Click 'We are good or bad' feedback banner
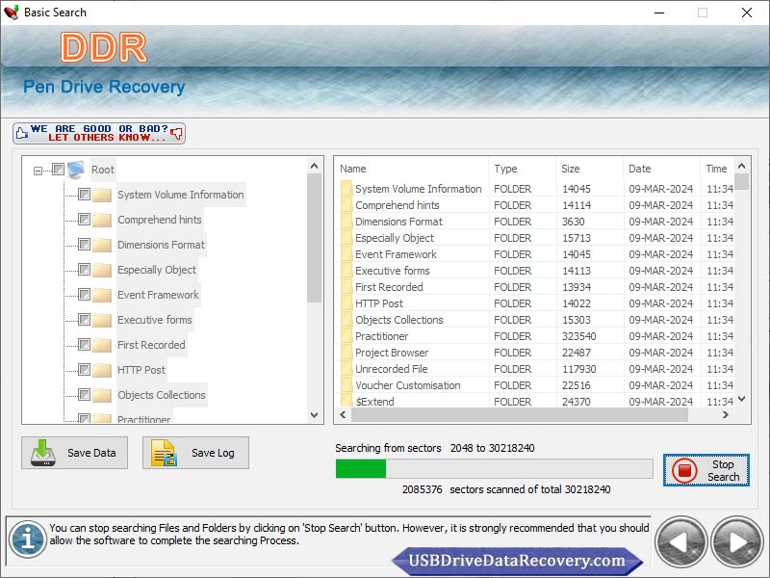Image resolution: width=770 pixels, height=578 pixels. pyautogui.click(x=99, y=133)
